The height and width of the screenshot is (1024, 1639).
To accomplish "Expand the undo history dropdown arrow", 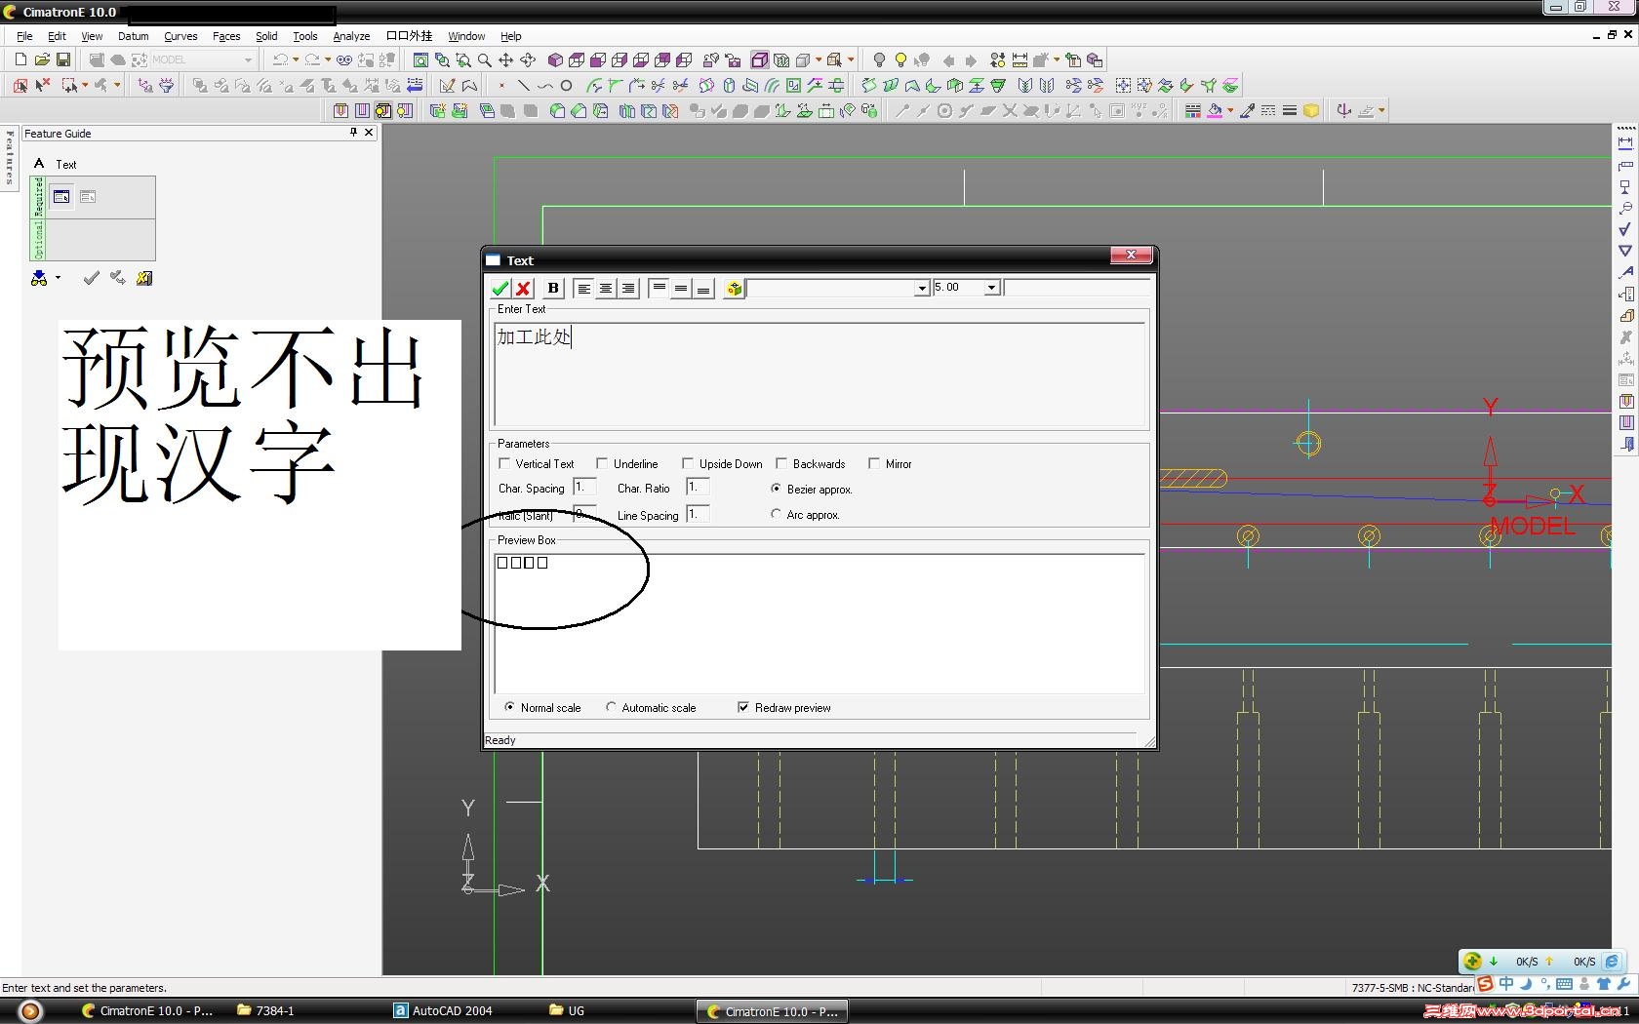I will tap(296, 59).
